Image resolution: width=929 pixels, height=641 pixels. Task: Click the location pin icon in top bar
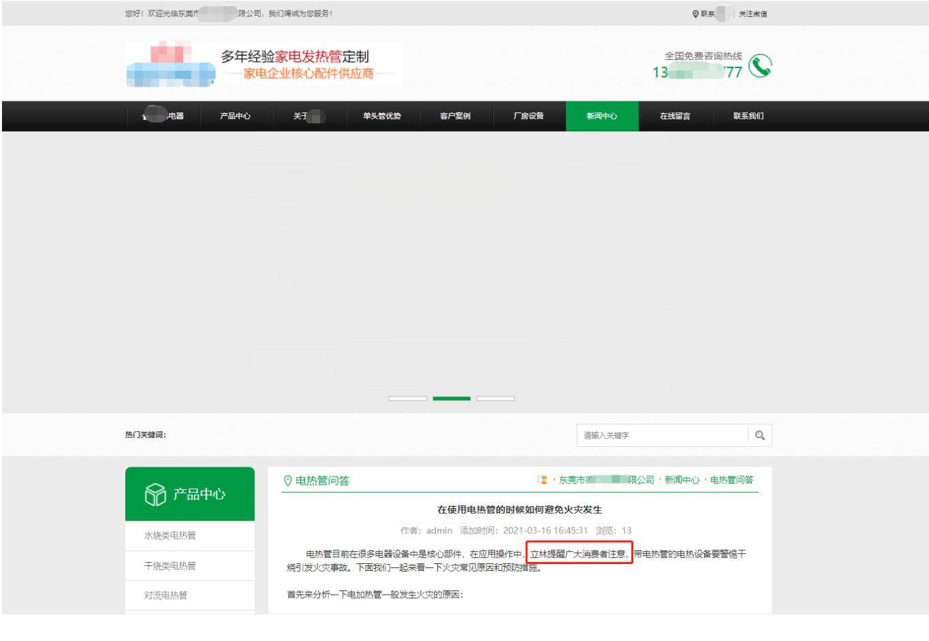(x=695, y=14)
